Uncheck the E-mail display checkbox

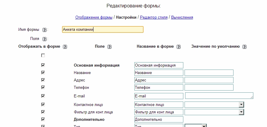[43, 96]
